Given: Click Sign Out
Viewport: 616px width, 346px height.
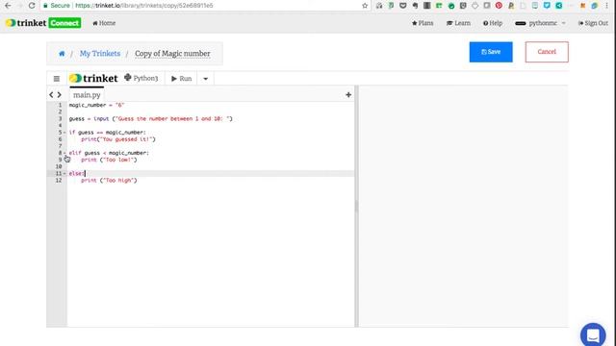Looking at the screenshot, I should pos(593,23).
